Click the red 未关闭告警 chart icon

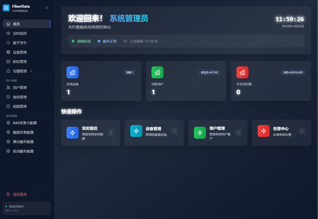point(242,72)
